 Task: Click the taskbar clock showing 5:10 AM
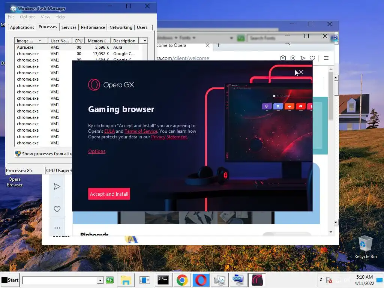point(364,280)
